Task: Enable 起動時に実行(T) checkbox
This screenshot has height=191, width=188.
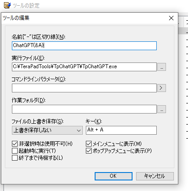Action: pos(15,151)
